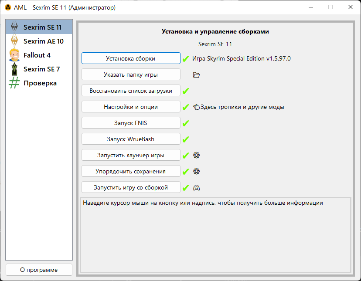Click the golden Skyrim icon for Sexrim AE 10
This screenshot has height=281, width=361.
pyautogui.click(x=14, y=41)
